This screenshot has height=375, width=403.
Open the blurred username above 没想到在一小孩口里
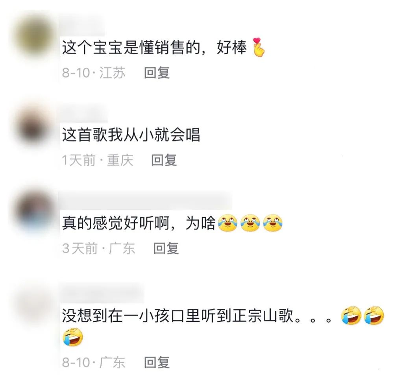pos(102,292)
